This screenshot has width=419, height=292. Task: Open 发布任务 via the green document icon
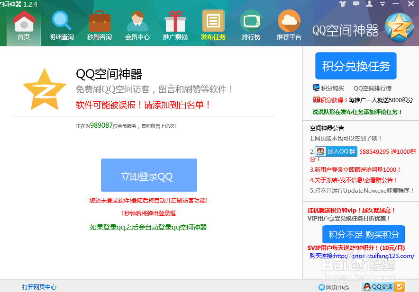click(x=213, y=21)
